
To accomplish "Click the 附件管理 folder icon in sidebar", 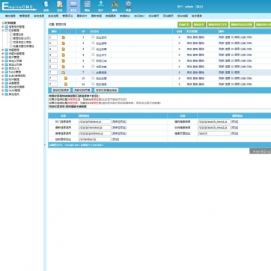I will pos(7,79).
